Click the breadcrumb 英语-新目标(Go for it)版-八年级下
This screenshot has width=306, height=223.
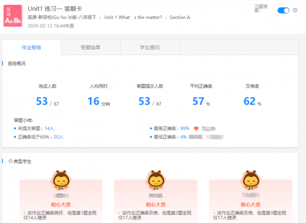pyautogui.click(x=62, y=17)
